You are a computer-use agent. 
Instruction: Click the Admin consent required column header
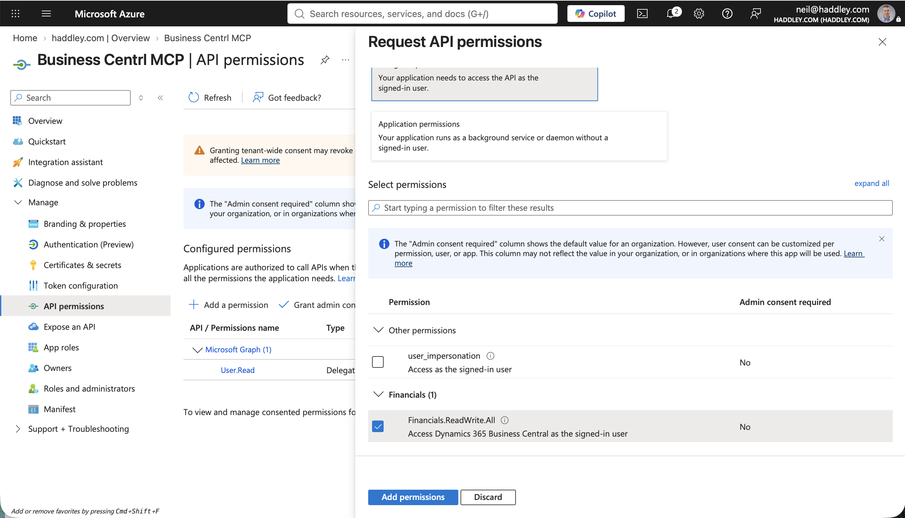[785, 302]
